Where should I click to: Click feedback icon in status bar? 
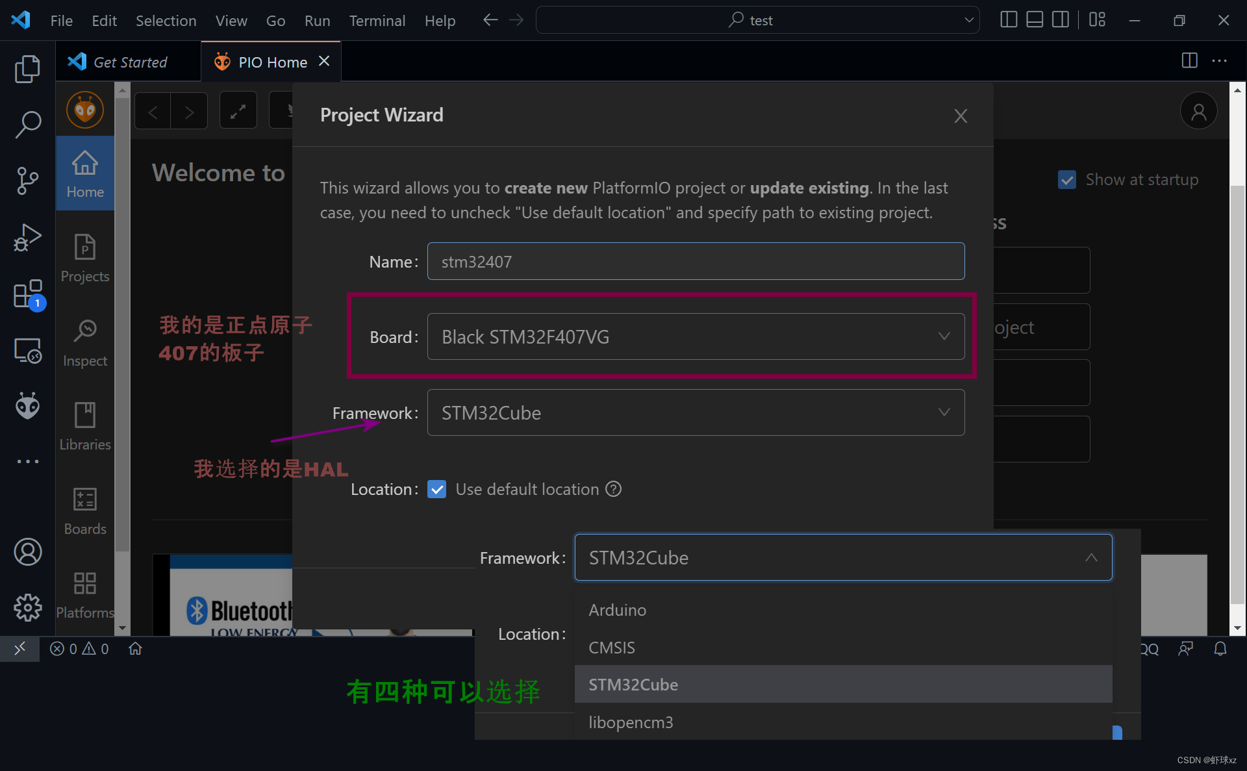[1185, 648]
